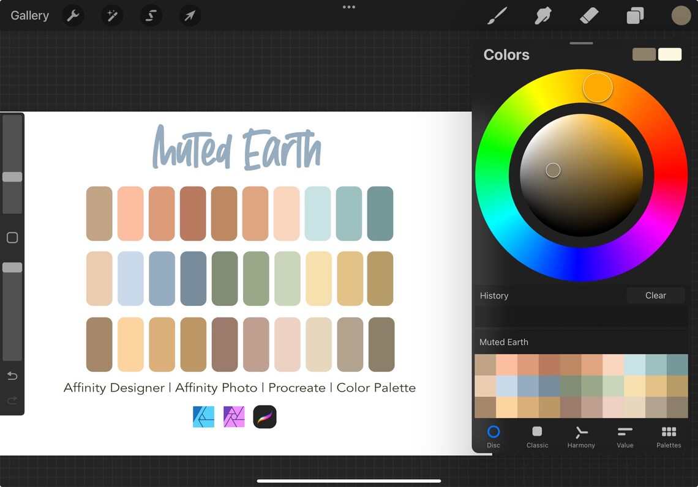Tap the brush size slider on the left sidebar

click(x=12, y=177)
